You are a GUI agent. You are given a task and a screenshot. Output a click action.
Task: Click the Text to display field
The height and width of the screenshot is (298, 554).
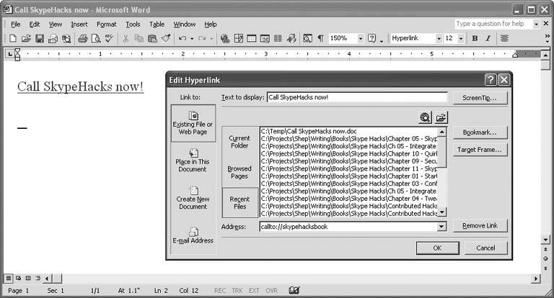[356, 97]
